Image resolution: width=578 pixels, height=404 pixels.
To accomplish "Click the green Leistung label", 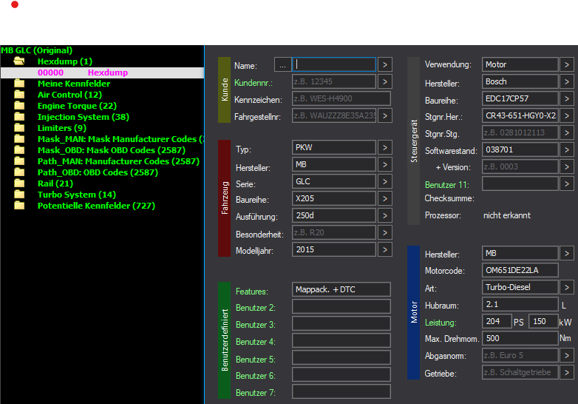I will (441, 323).
